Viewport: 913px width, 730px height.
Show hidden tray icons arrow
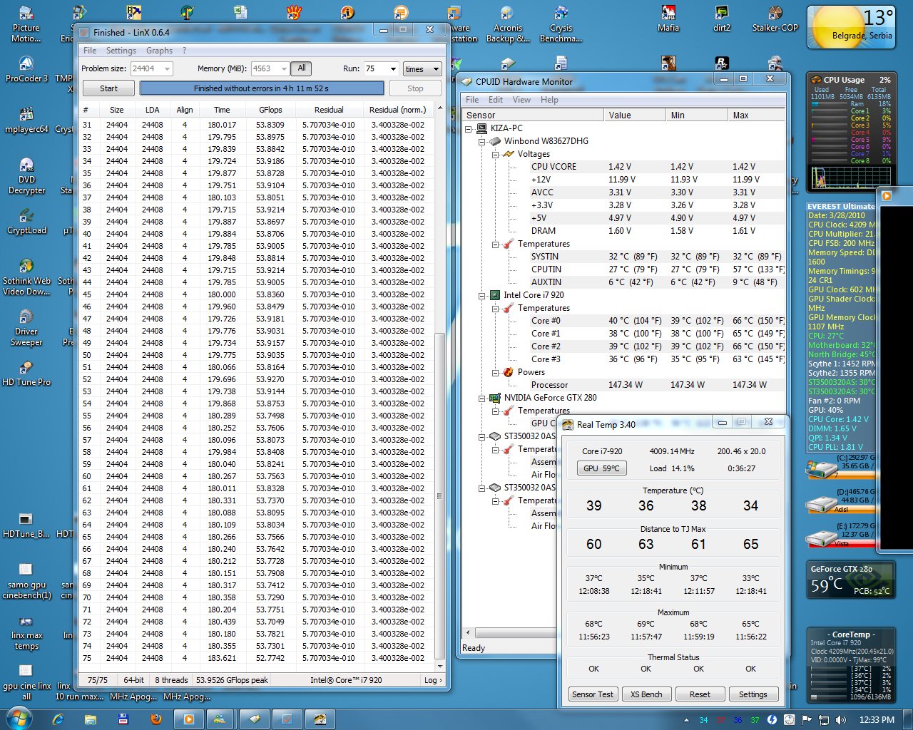click(x=686, y=720)
